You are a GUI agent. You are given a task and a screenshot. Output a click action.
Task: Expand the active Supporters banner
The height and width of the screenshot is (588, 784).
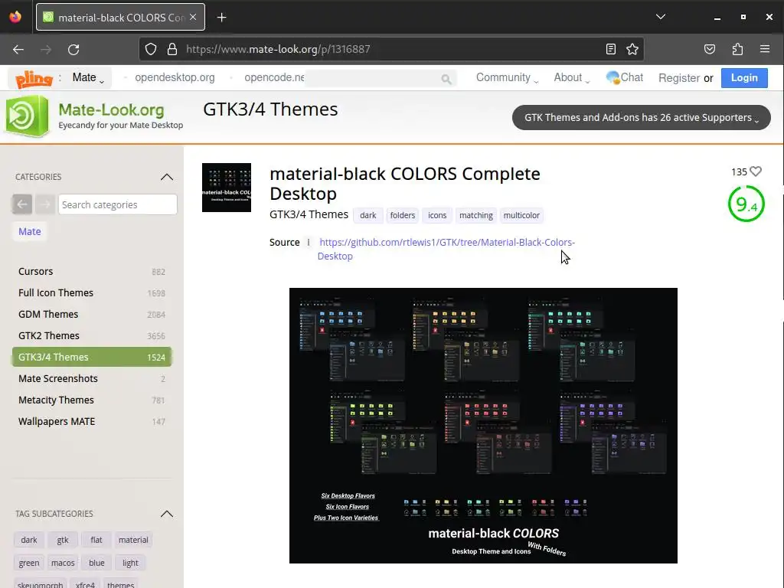[641, 117]
